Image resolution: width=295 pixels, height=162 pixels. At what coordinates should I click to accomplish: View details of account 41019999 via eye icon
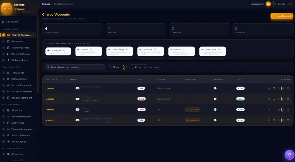click(x=269, y=120)
